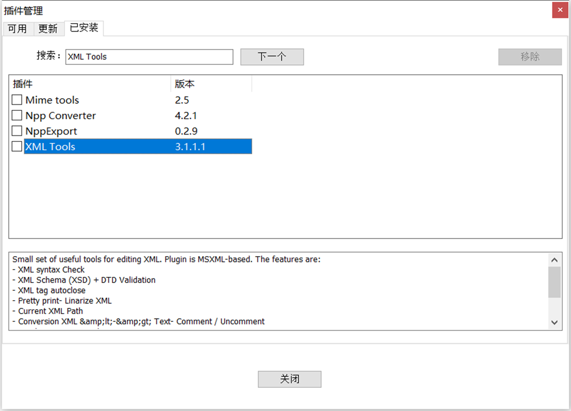
Task: Check the Npp Converter plugin checkbox
Action: pyautogui.click(x=17, y=116)
